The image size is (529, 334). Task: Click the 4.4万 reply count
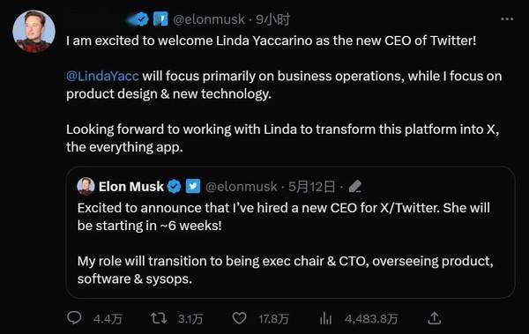pos(108,319)
